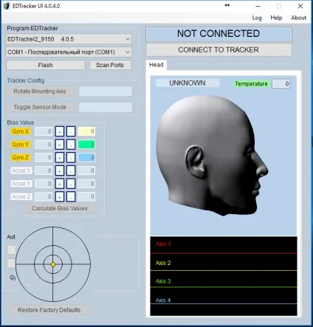Click the blue Gyro Z readout box
313x327 pixels.
tap(86, 158)
